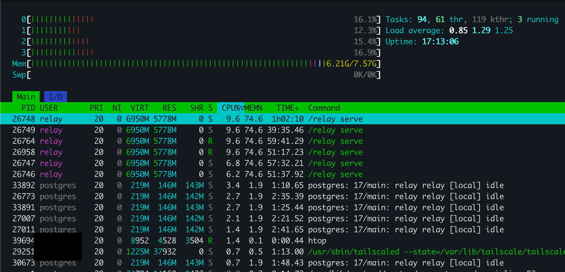Click the RES column header

pos(169,108)
